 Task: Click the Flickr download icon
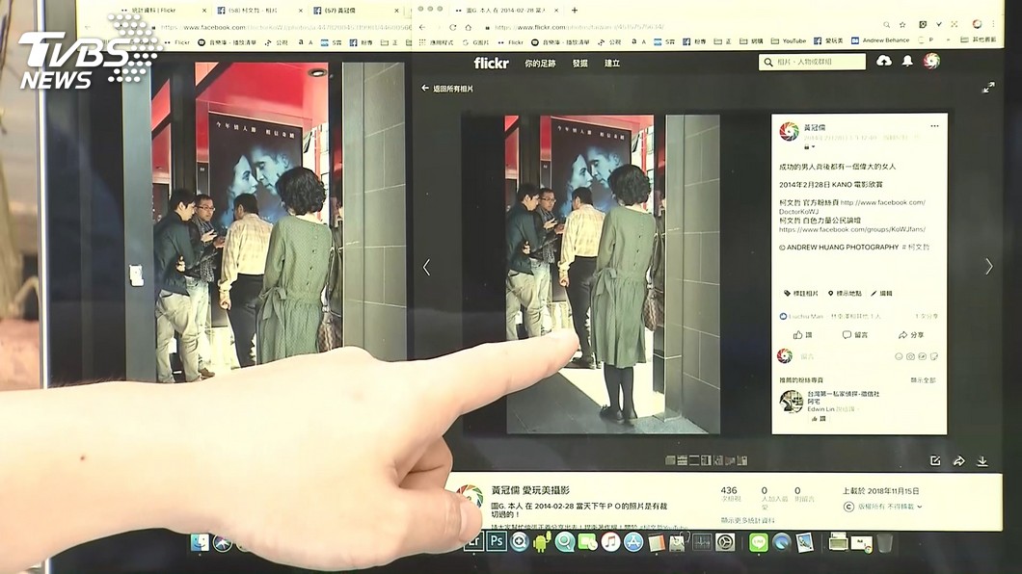pos(982,461)
